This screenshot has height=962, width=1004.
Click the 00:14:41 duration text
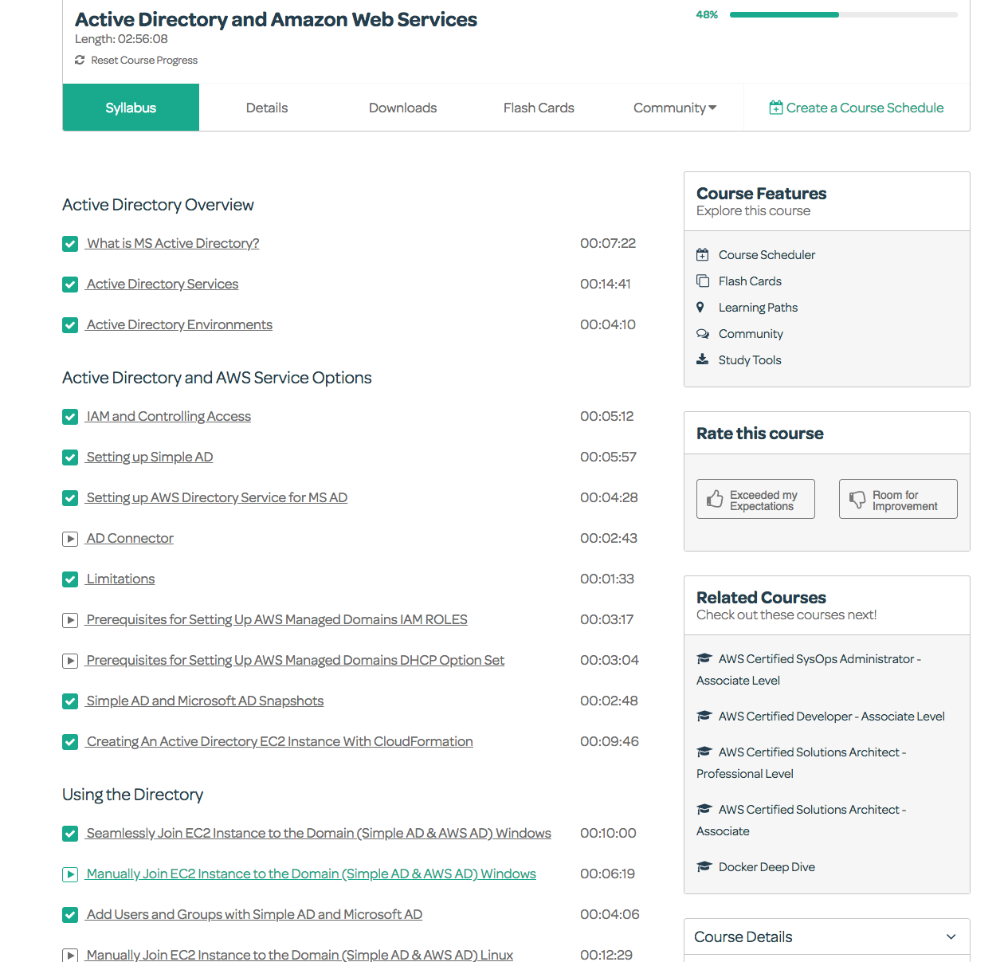coord(606,284)
